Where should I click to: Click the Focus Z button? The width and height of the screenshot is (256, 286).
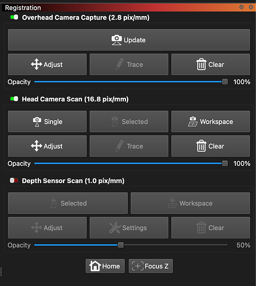[151, 266]
